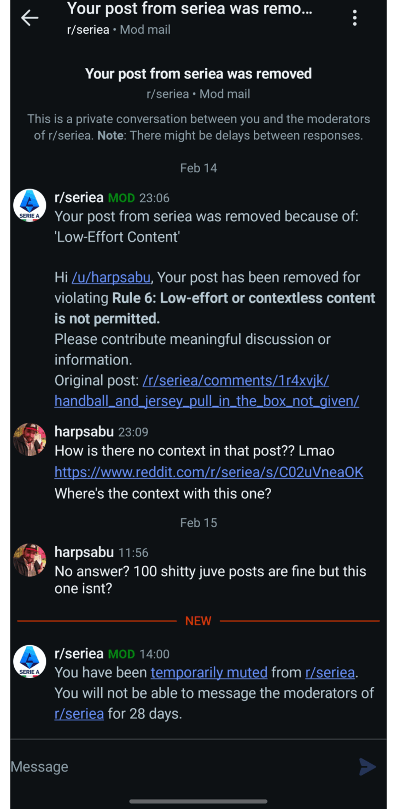Open the /u/harpsabu profile link
Screen dimensions: 397x809
[111, 277]
